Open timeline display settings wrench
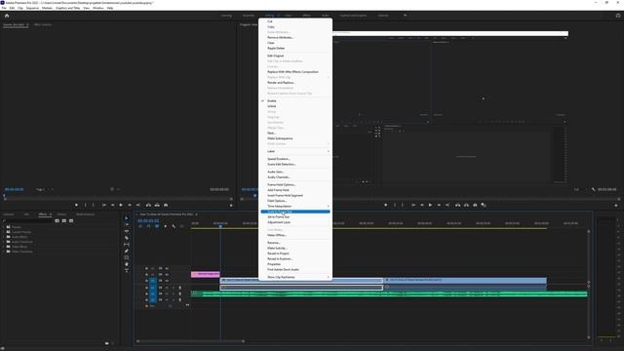 (174, 226)
